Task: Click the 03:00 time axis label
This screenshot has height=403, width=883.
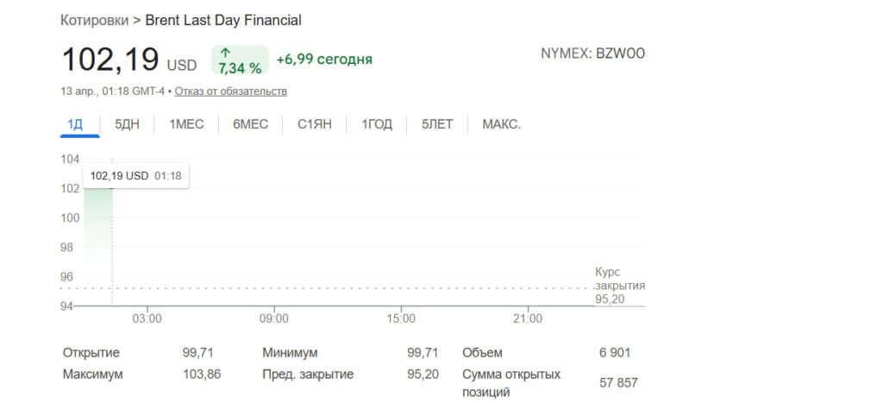Action: (x=147, y=319)
